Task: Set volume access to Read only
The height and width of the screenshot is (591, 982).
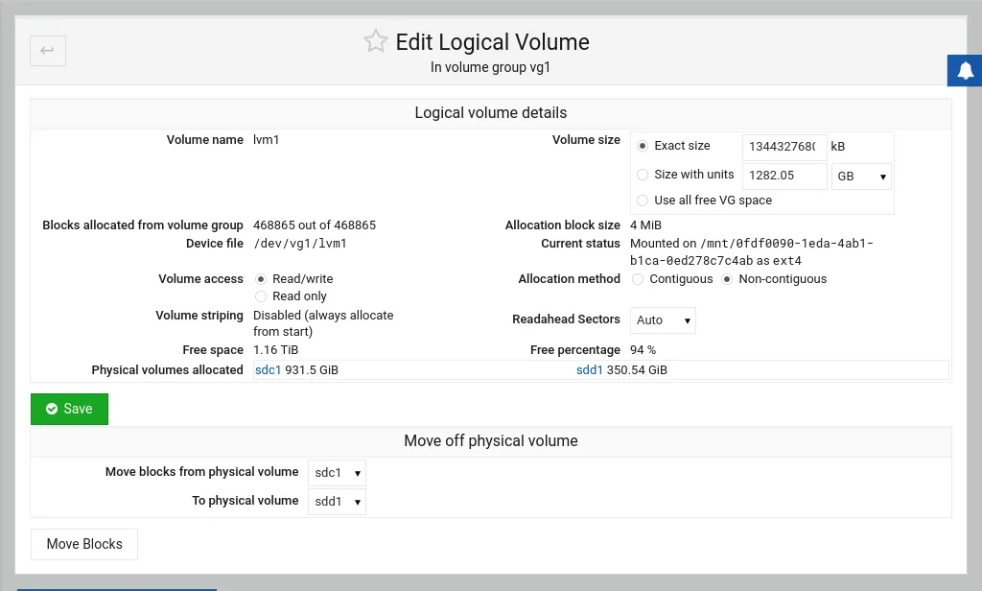Action: click(261, 296)
